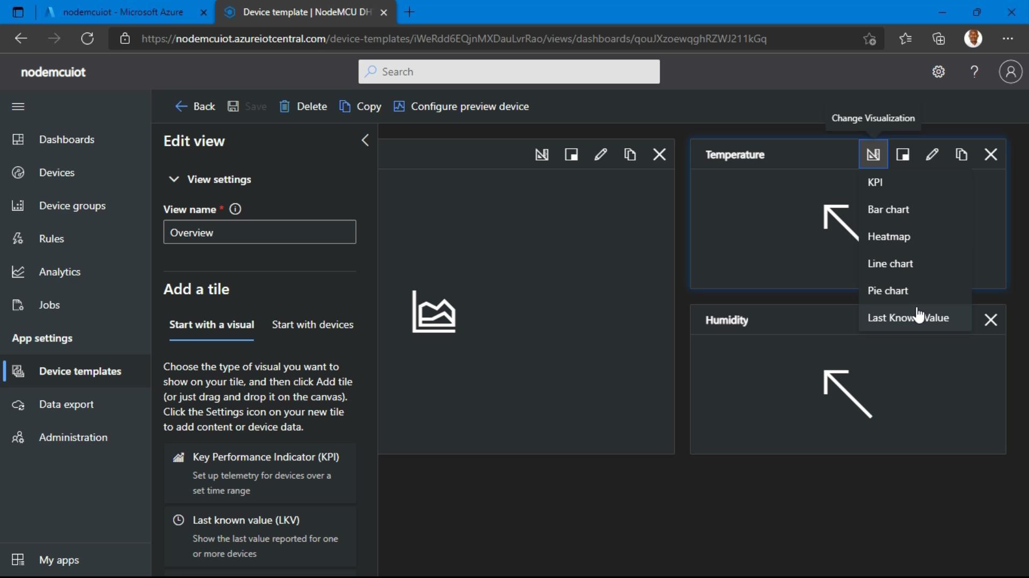The image size is (1029, 578).
Task: Select the Line chart visualization option
Action: coord(891,263)
